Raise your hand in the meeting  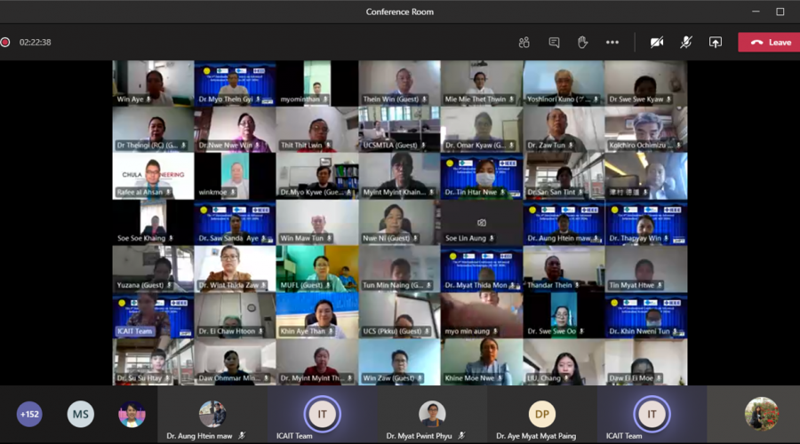583,42
